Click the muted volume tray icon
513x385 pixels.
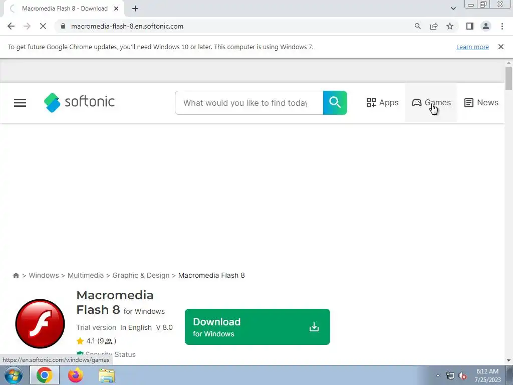tap(462, 375)
